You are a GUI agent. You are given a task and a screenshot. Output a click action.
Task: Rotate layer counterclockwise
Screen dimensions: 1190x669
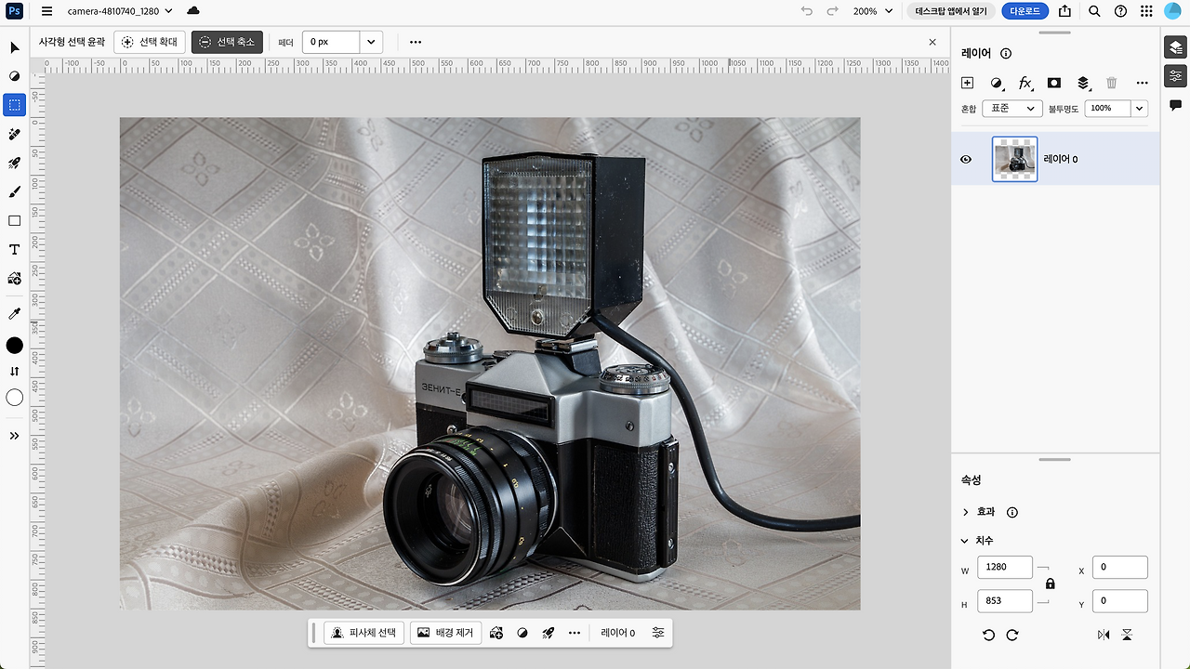point(988,635)
